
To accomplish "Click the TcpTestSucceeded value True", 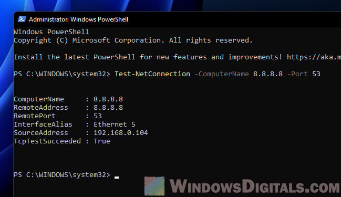I will (x=102, y=141).
